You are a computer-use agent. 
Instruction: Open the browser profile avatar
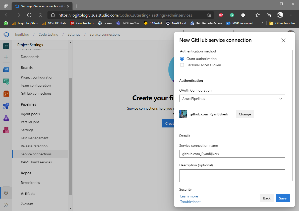coord(280,15)
